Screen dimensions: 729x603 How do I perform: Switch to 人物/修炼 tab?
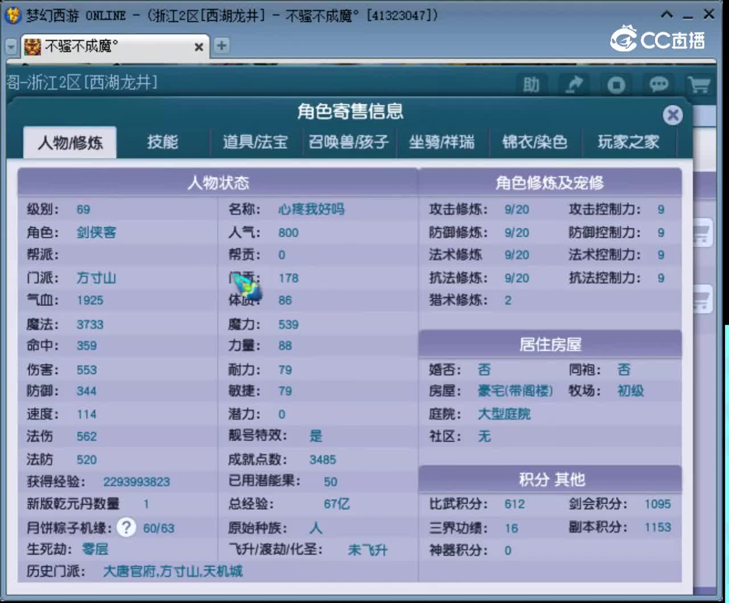coord(70,142)
